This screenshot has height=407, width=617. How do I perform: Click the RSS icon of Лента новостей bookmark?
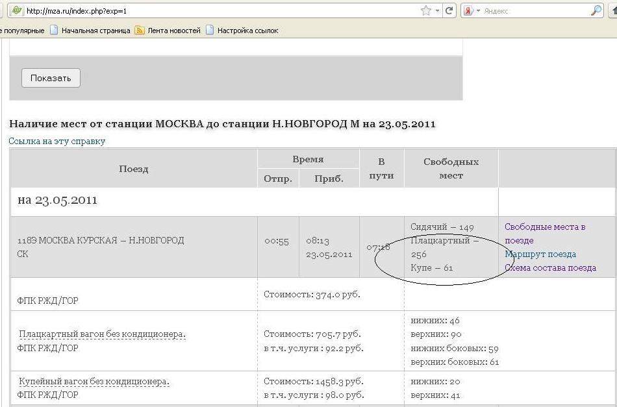(140, 31)
